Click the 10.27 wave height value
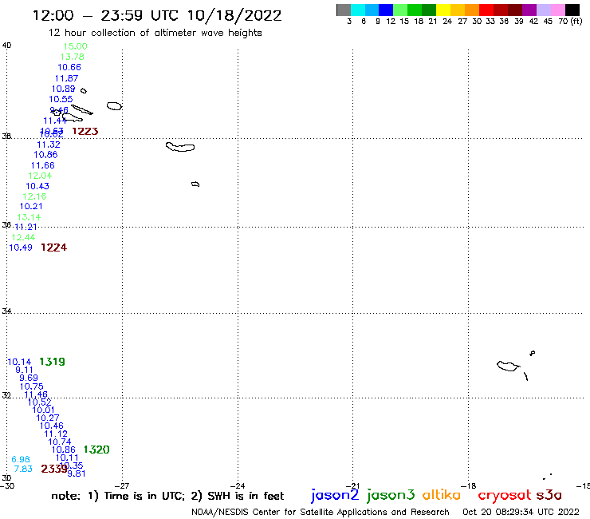The width and height of the screenshot is (590, 519). [x=48, y=418]
